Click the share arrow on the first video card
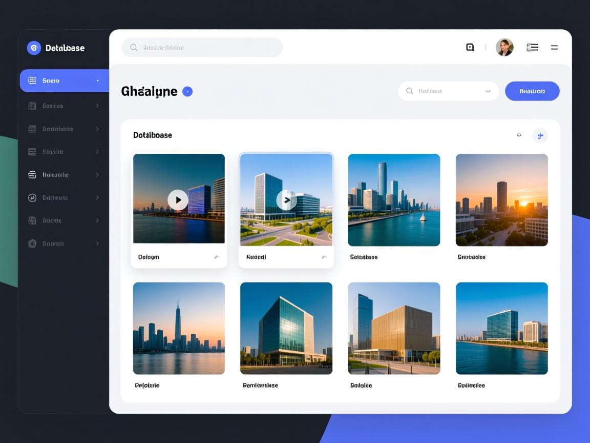 (217, 257)
